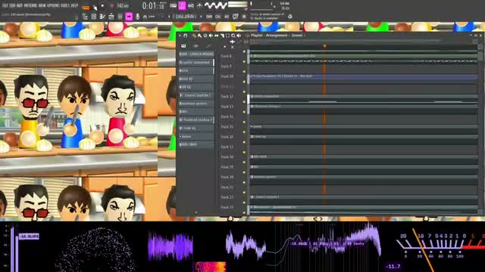Image resolution: width=485 pixels, height=272 pixels.
Task: Select the kick pattern in picker
Action: [x=196, y=70]
